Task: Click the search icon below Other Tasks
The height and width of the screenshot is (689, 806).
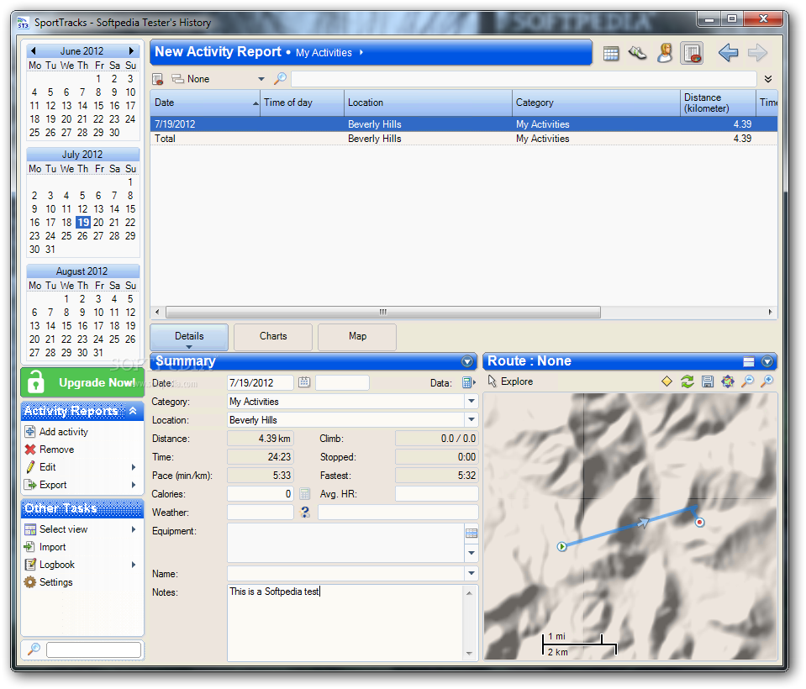Action: click(x=34, y=649)
